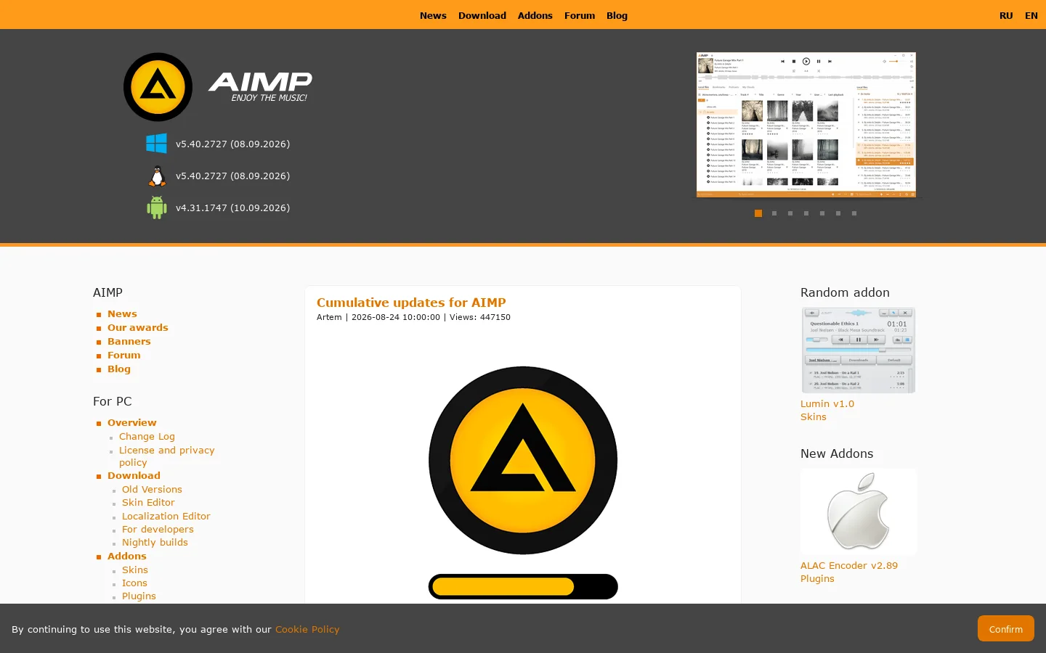Confirm the cookie policy notice
This screenshot has height=653, width=1046.
coord(1006,629)
